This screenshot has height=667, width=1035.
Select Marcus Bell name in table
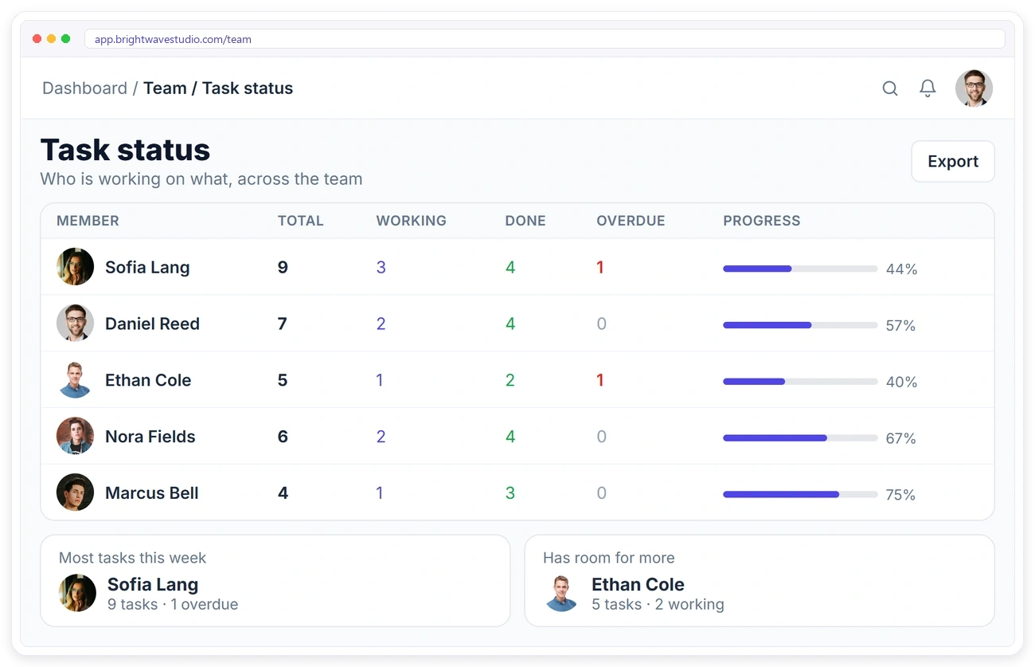[152, 493]
